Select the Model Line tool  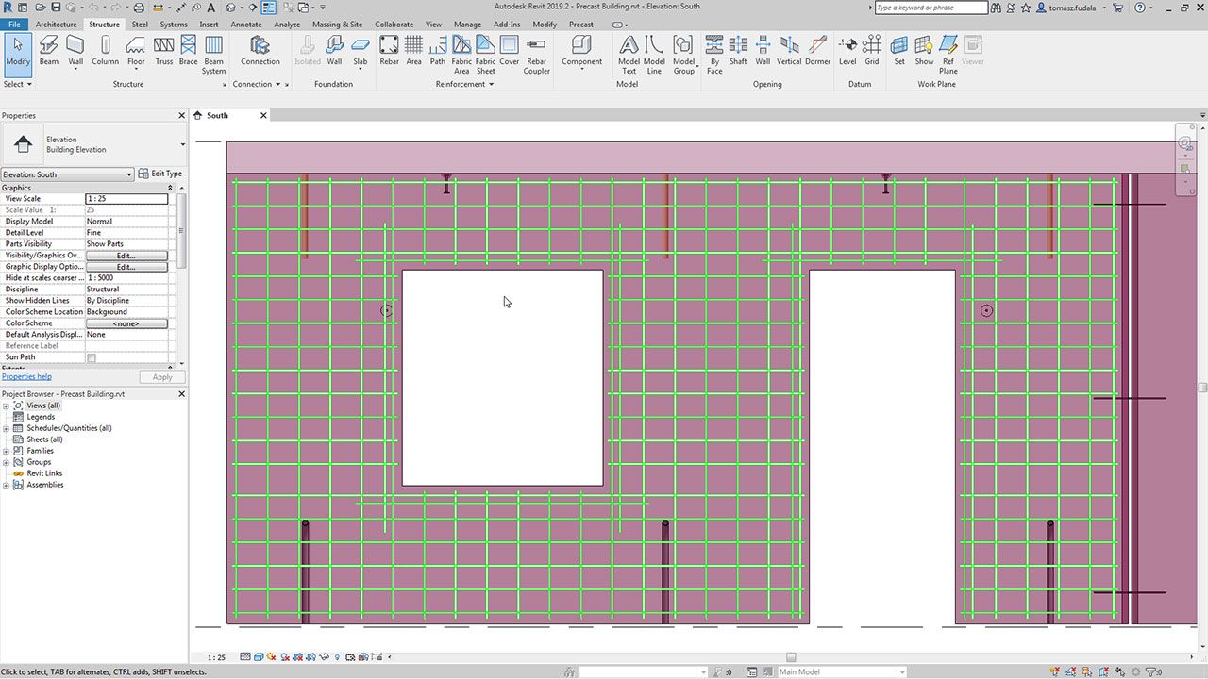tap(654, 56)
